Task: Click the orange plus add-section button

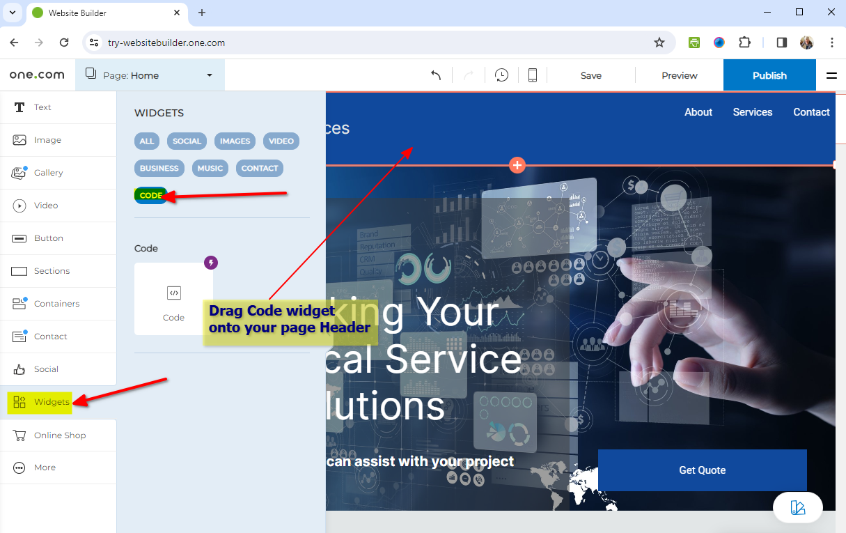Action: 517,165
